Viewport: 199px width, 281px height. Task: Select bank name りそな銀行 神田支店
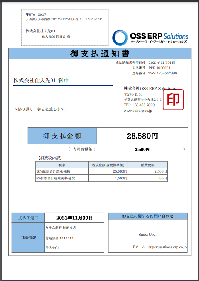click(61, 228)
